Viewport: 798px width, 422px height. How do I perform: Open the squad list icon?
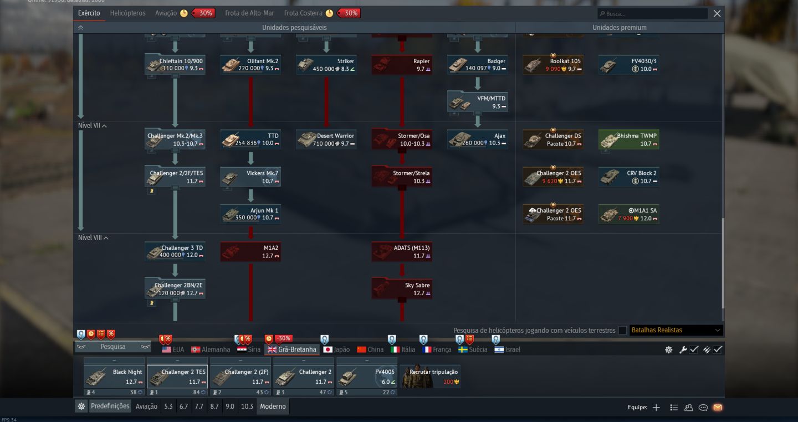click(x=674, y=408)
